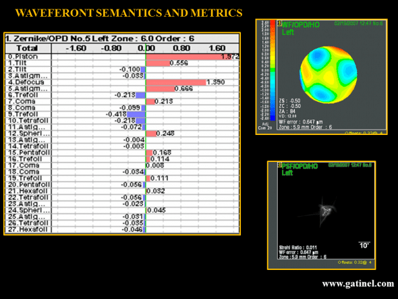Click the wavefront color scale bar

pyautogui.click(x=273, y=71)
